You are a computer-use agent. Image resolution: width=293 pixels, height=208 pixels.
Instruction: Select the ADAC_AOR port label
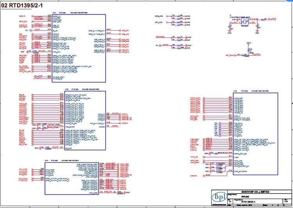pyautogui.click(x=195, y=163)
